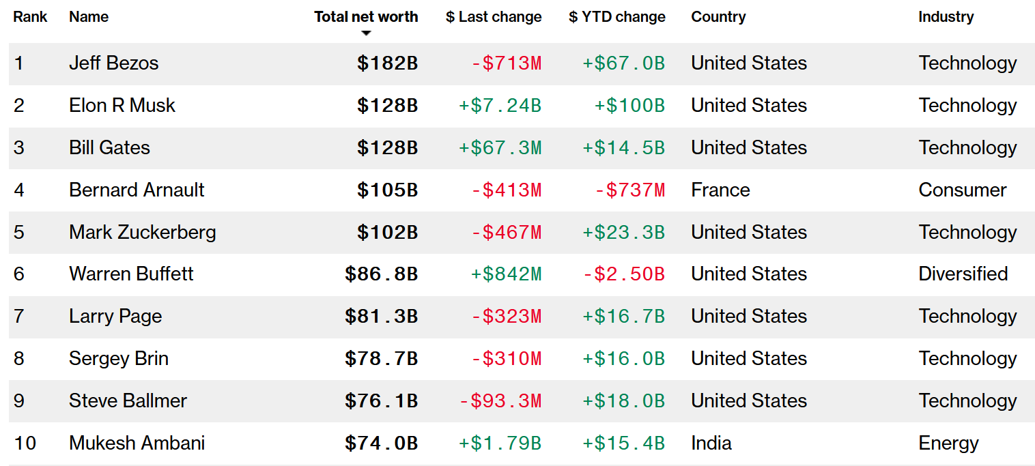Open Warren Buffett's profile
The height and width of the screenshot is (466, 1035).
pyautogui.click(x=131, y=274)
